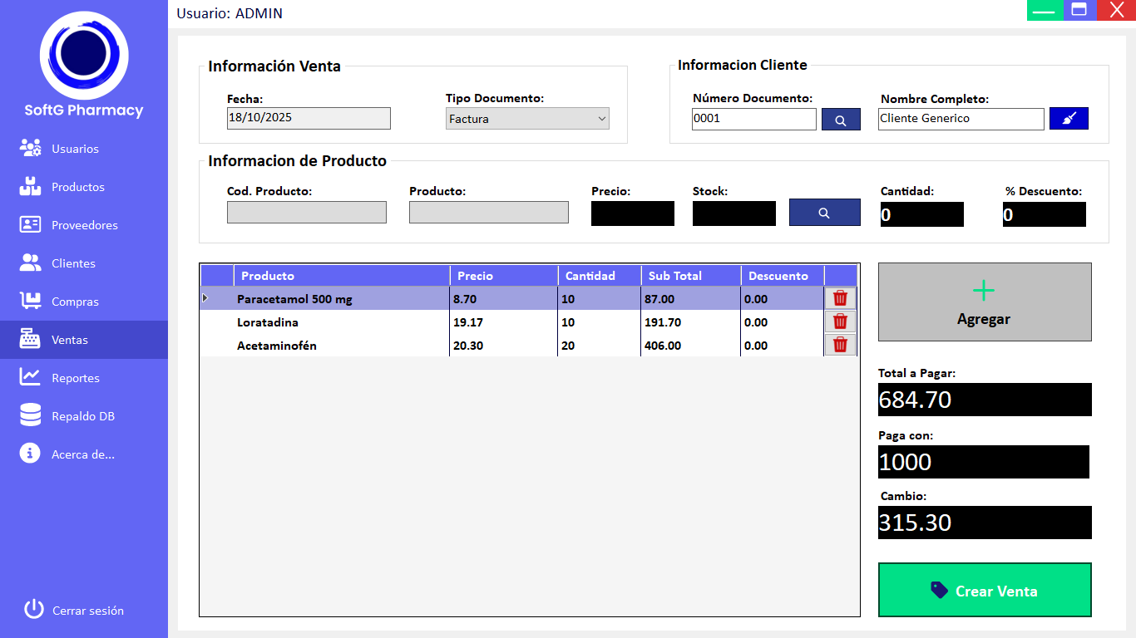Click the Cantidad input field

(x=921, y=214)
